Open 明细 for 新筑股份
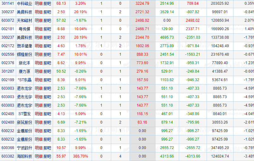The width and height of the screenshot is (254, 161). click(39, 123)
